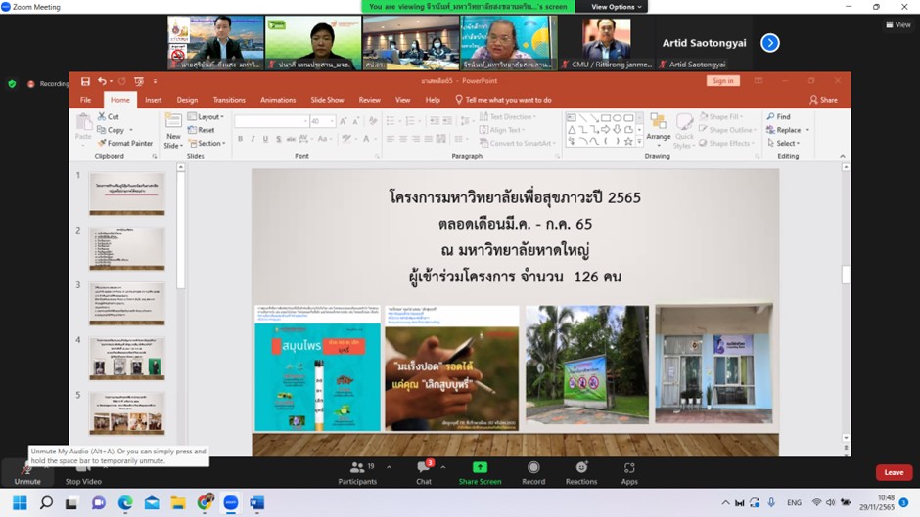Open the Layout dropdown

tap(206, 116)
